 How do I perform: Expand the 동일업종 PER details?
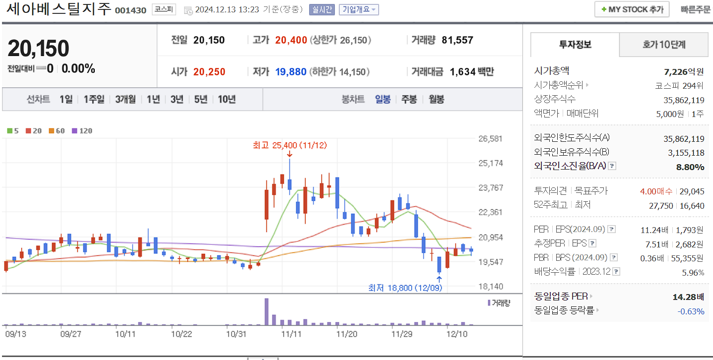[590, 296]
